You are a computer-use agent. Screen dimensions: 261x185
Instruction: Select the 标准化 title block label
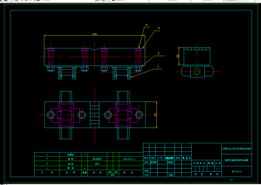pyautogui.click(x=171, y=162)
